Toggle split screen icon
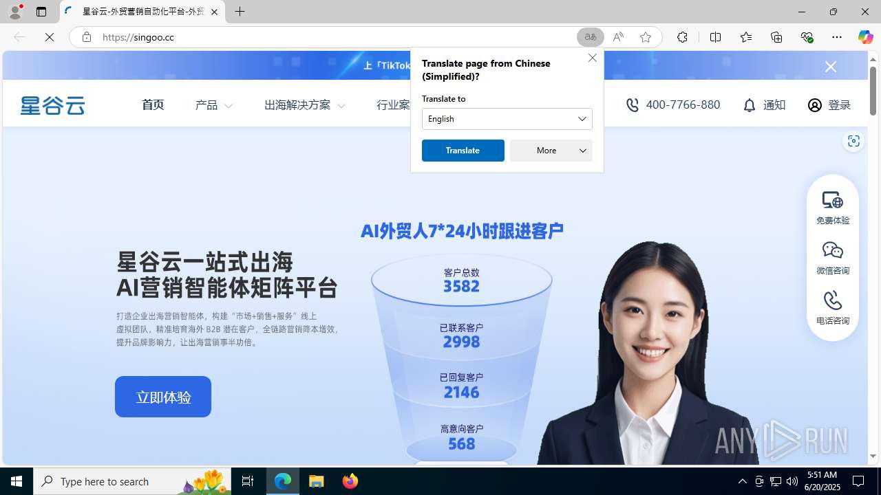881x495 pixels. tap(715, 37)
